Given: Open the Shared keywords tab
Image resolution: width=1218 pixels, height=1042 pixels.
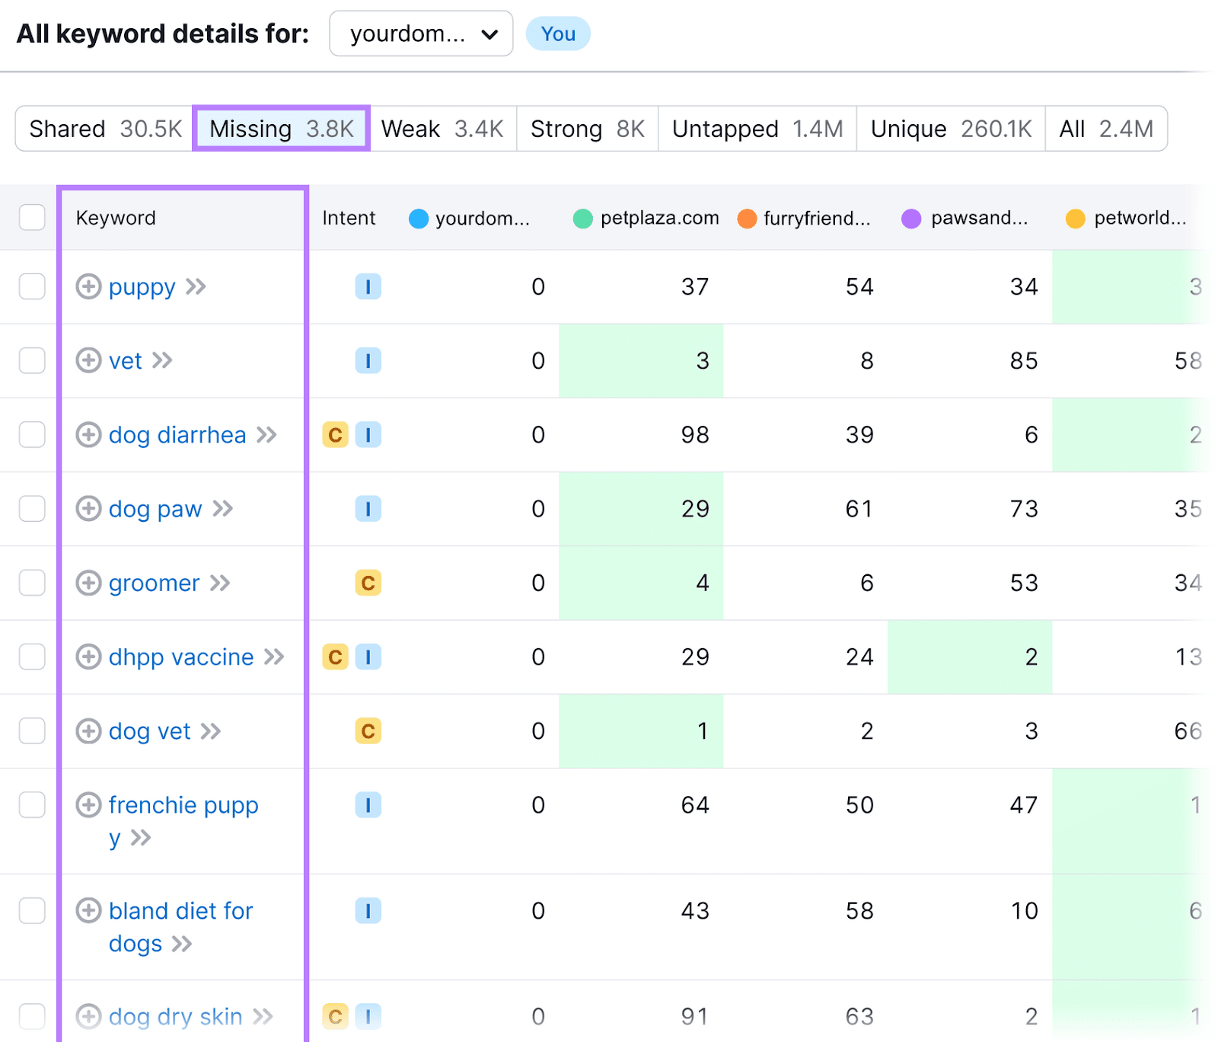Looking at the screenshot, I should tap(102, 129).
